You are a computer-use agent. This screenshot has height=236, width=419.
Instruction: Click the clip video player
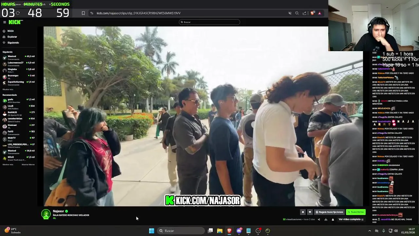[x=203, y=116]
